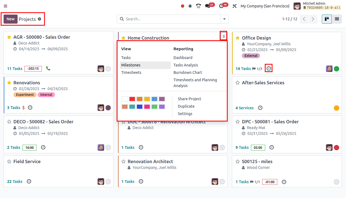Click activity clock on DPC - S00081 card
346x198 pixels.
[272, 147]
